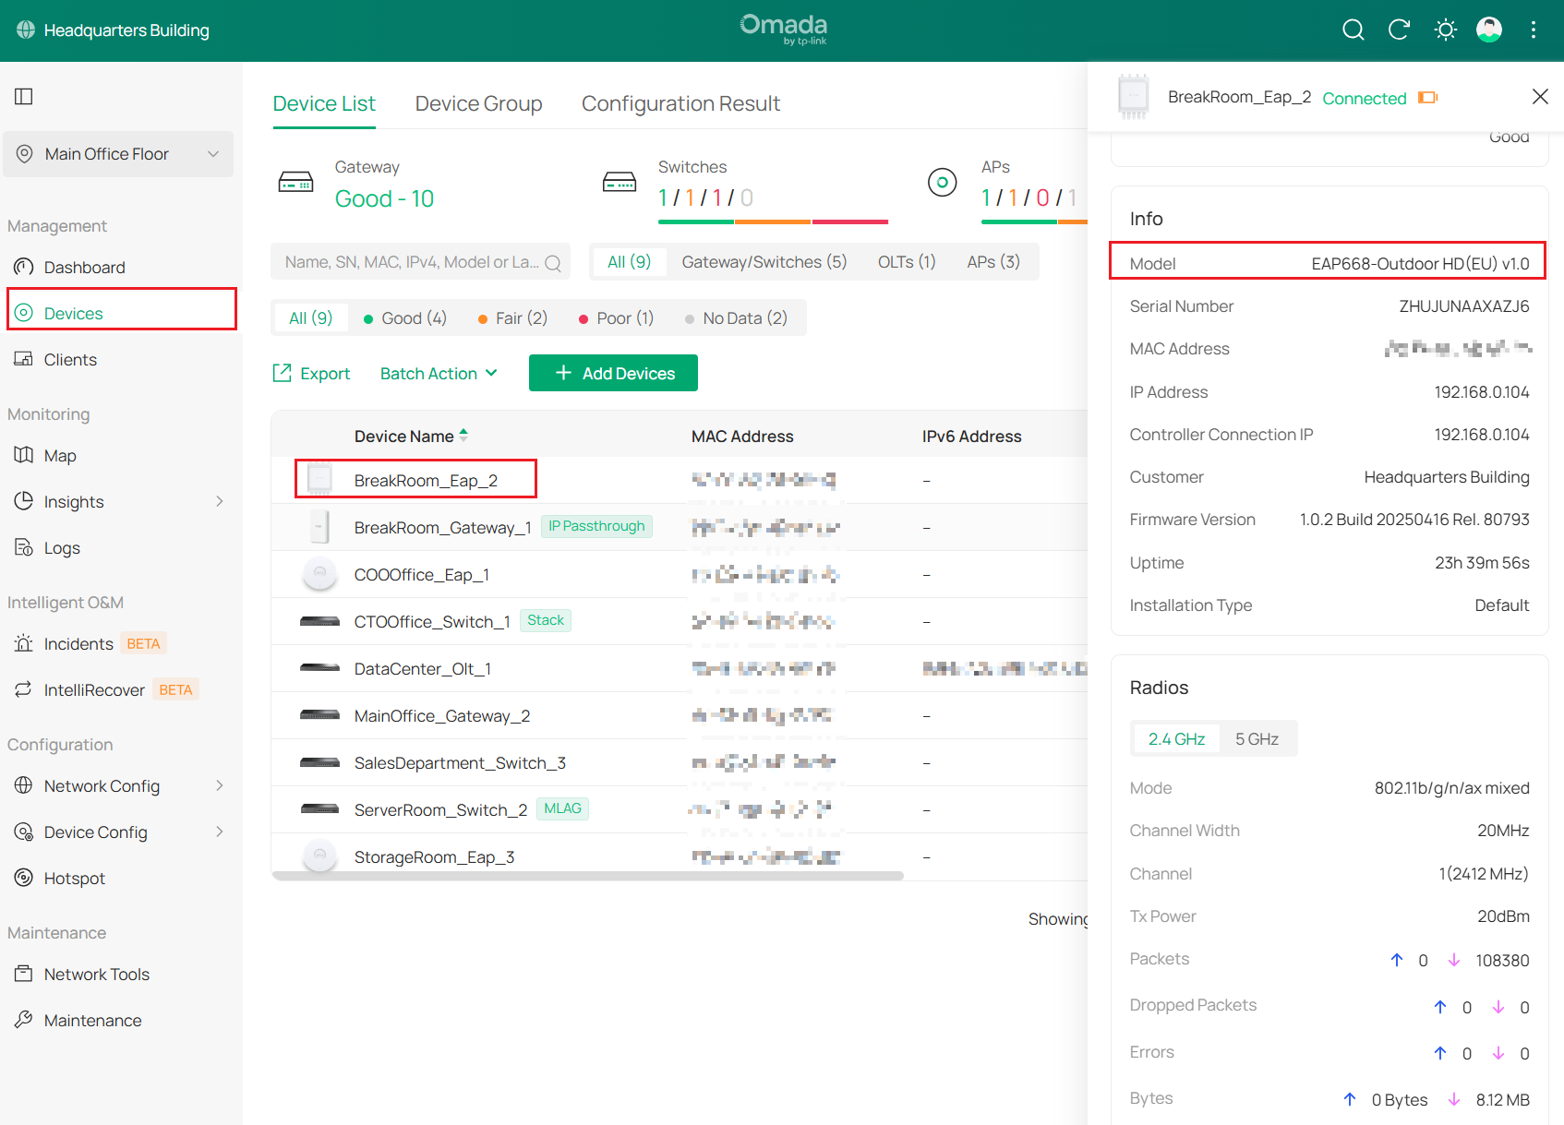Expand the Insights submenu
This screenshot has height=1125, width=1564.
click(220, 501)
